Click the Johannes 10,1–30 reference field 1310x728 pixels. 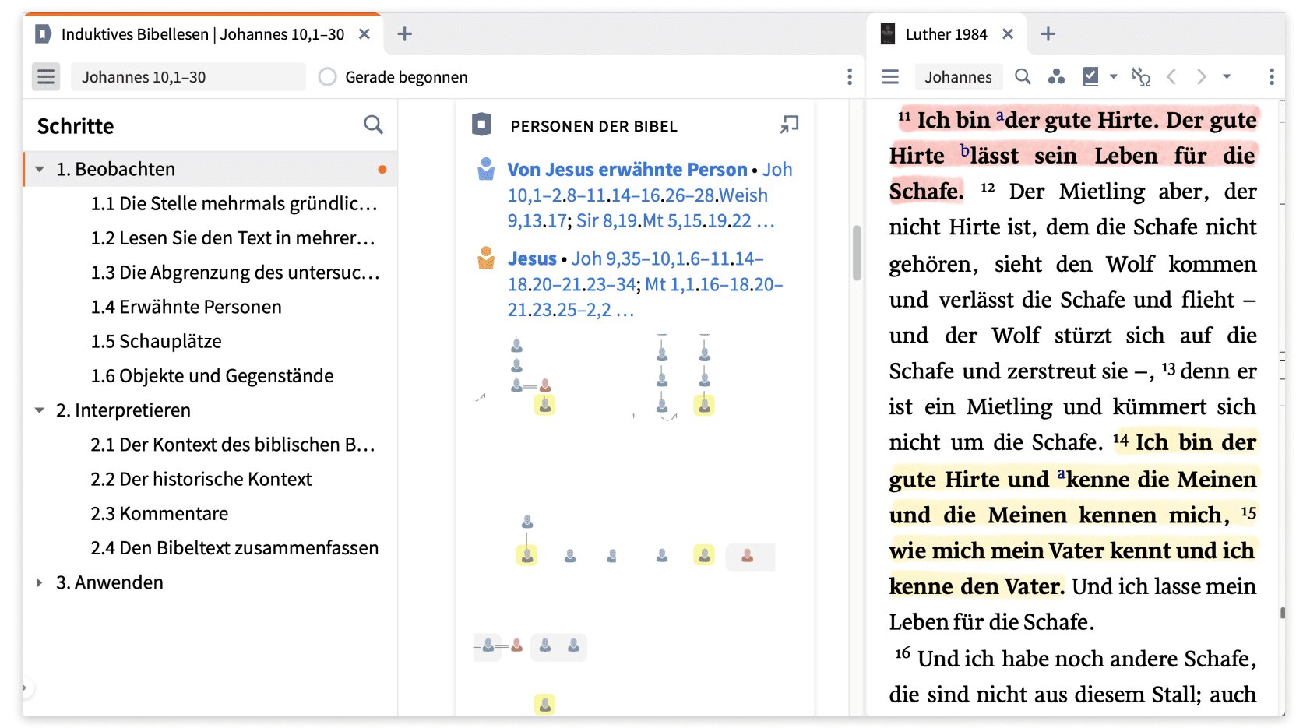(x=187, y=77)
